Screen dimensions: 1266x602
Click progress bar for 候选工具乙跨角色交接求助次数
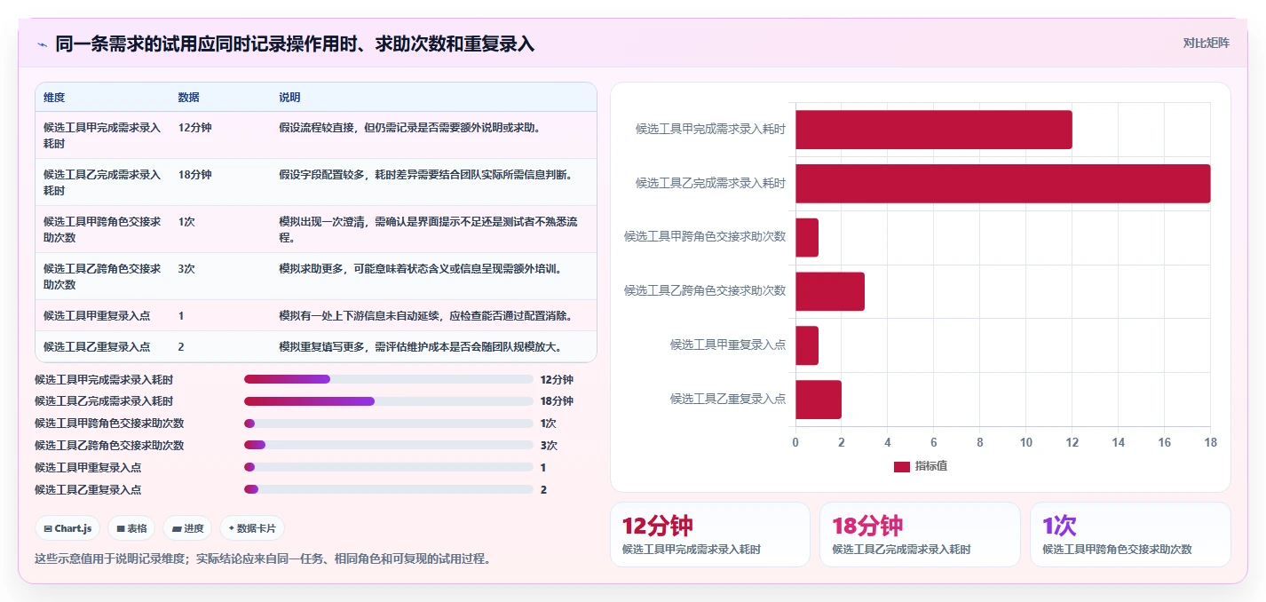click(x=389, y=445)
